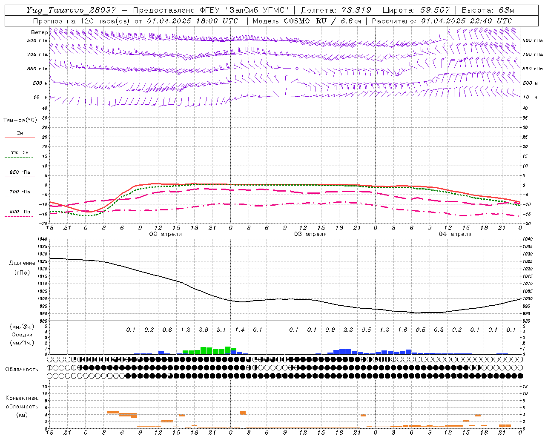The image size is (545, 436).
Task: Click the 10 м wind level label on left
Action: (x=41, y=98)
